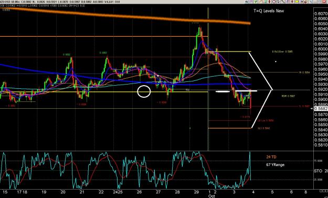Select the highlighted current price 0.5882
This screenshot has height=198, width=328.
coord(321,109)
